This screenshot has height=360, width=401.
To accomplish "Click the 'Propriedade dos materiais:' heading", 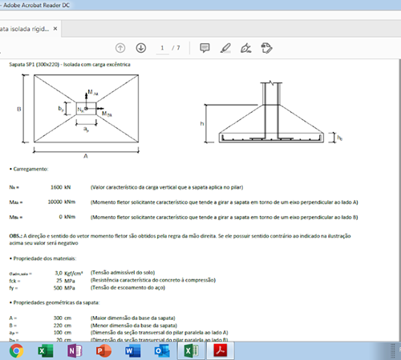I will pyautogui.click(x=45, y=258).
